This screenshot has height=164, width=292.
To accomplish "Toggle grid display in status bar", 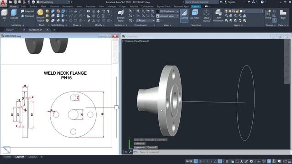I will point(196,161).
